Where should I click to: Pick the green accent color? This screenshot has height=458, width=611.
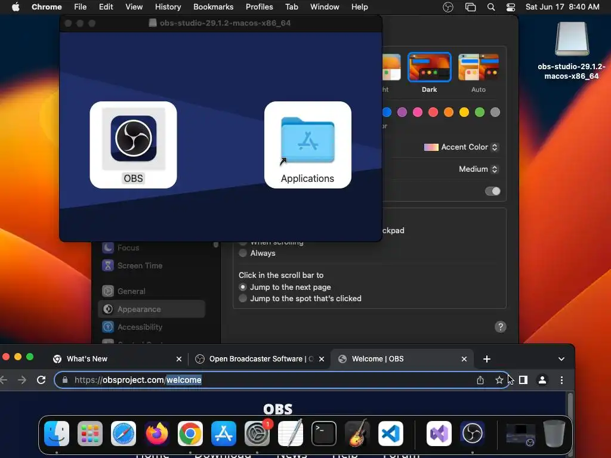click(x=480, y=112)
